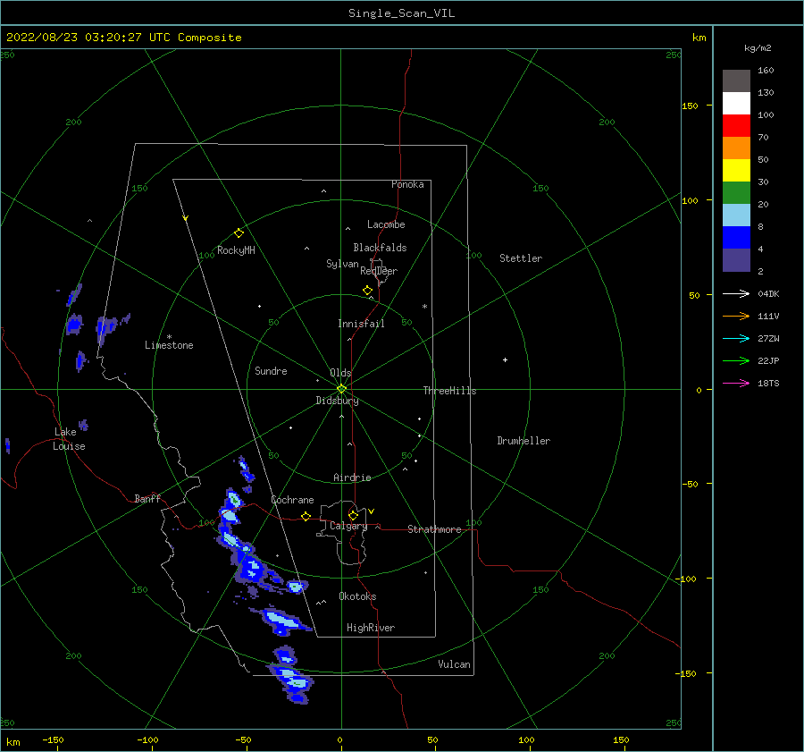This screenshot has height=752, width=804.
Task: Click the Blackfalds label
Action: point(380,248)
